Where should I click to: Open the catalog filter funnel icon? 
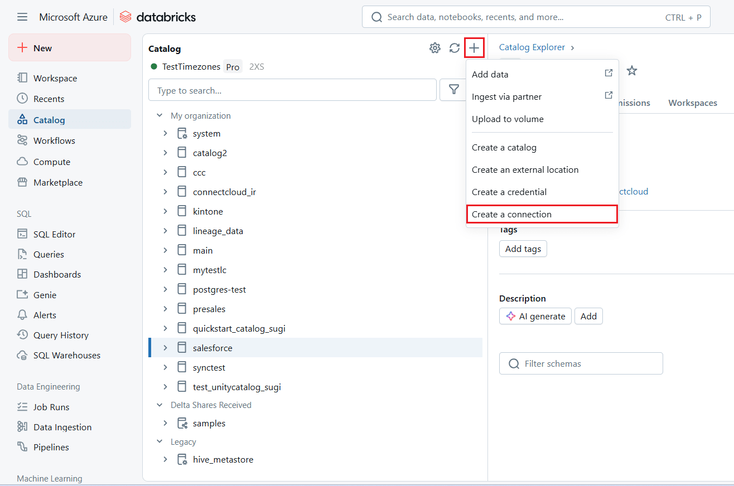pyautogui.click(x=454, y=90)
